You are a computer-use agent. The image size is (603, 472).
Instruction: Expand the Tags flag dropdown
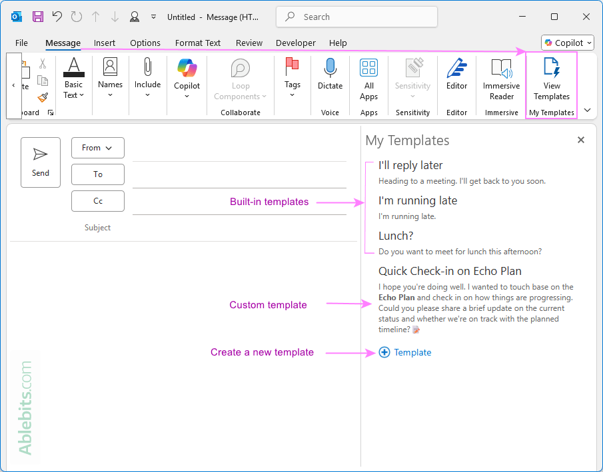click(x=293, y=78)
